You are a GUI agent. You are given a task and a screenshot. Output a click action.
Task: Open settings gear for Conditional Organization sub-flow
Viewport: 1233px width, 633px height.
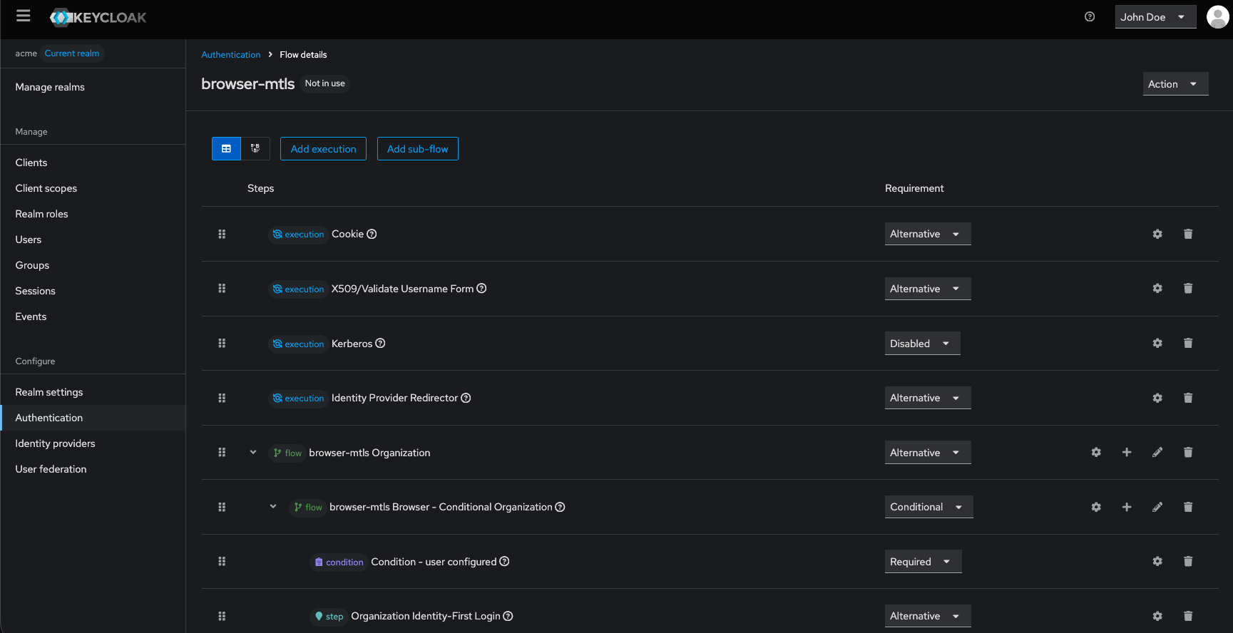1096,507
